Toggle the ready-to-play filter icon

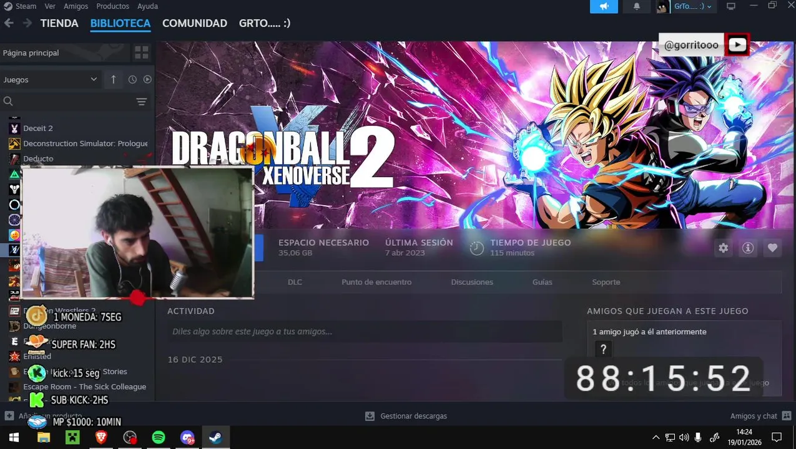tap(147, 80)
